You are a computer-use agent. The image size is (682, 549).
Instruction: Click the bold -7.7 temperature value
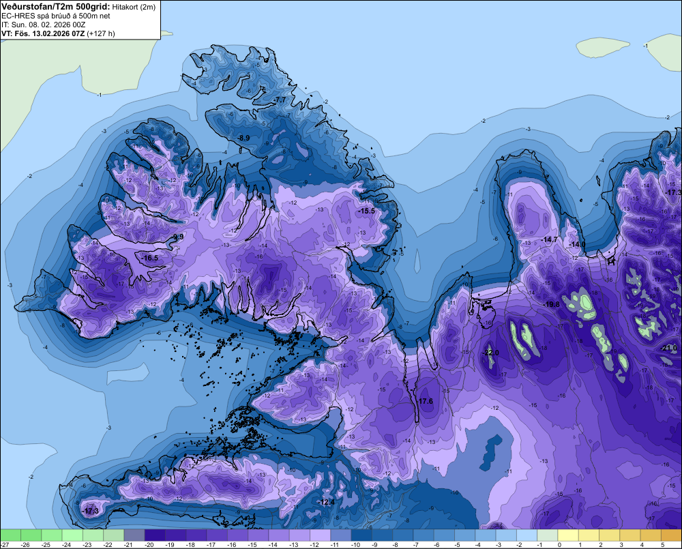tap(280, 100)
